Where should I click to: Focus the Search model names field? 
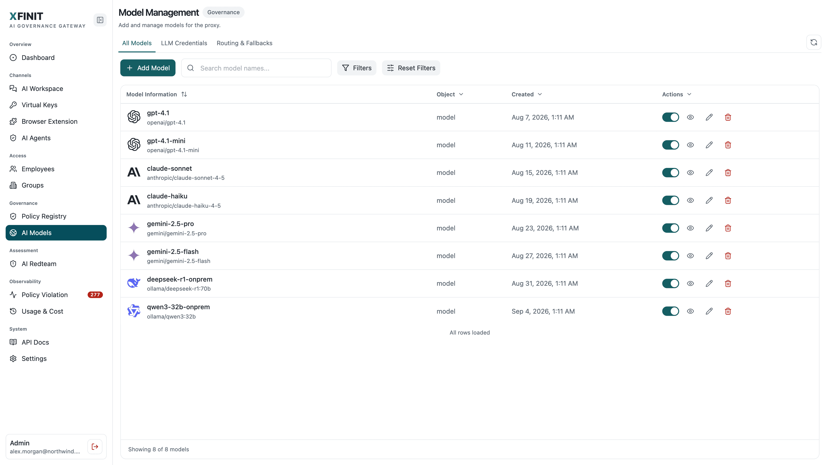pyautogui.click(x=256, y=68)
